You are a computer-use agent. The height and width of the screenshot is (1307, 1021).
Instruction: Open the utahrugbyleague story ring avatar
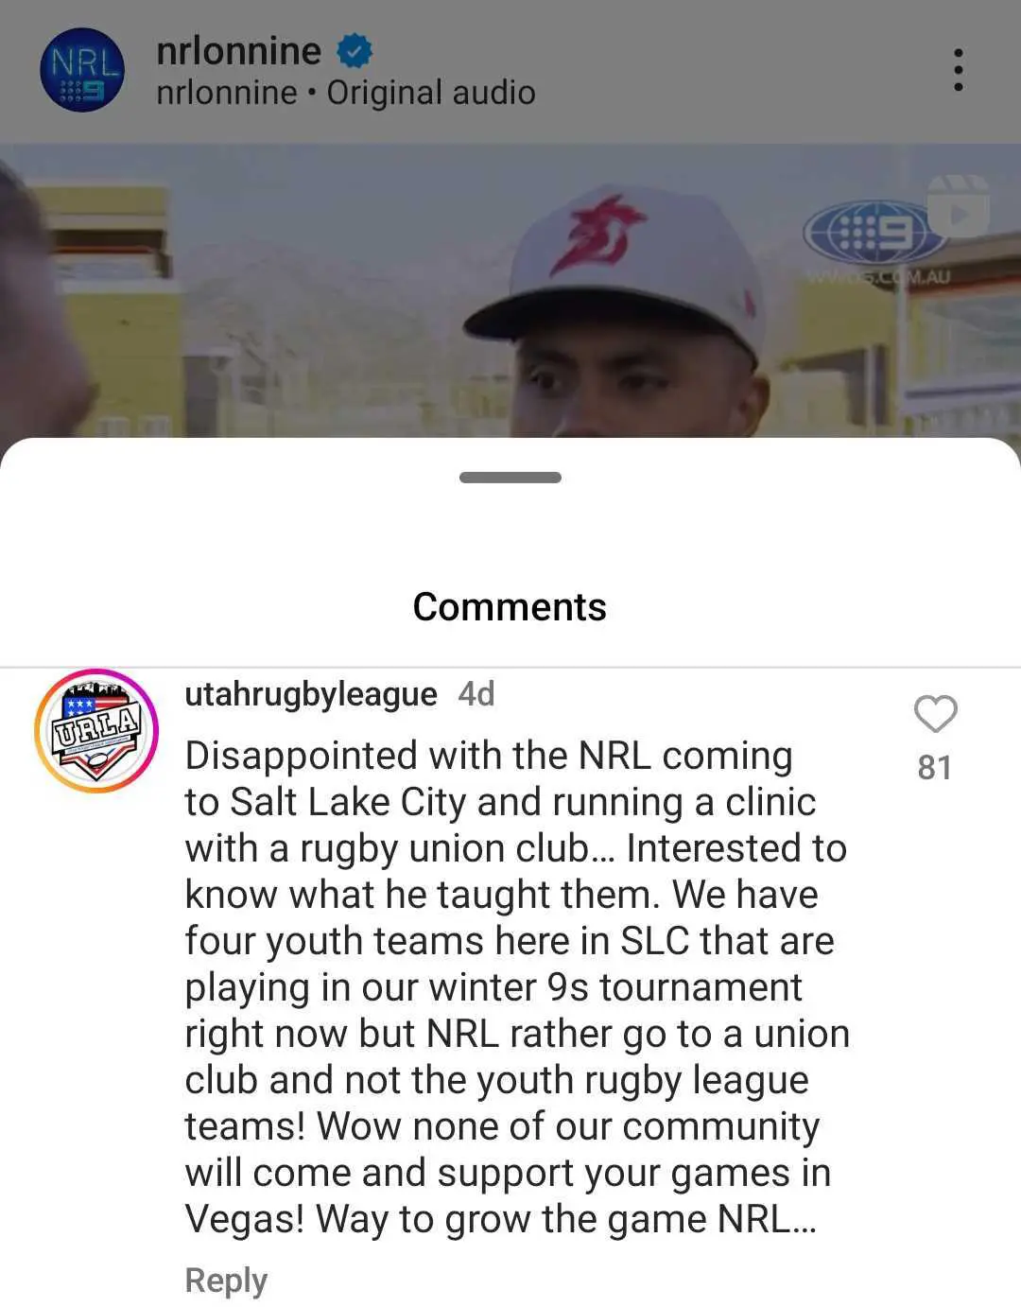[x=96, y=731]
